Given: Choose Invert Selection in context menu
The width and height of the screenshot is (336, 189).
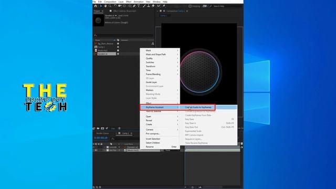Looking at the screenshot, I should pyautogui.click(x=160, y=139).
